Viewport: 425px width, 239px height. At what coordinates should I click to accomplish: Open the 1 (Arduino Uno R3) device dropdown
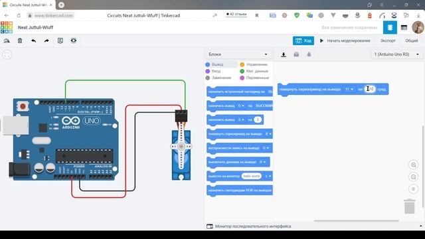point(396,54)
